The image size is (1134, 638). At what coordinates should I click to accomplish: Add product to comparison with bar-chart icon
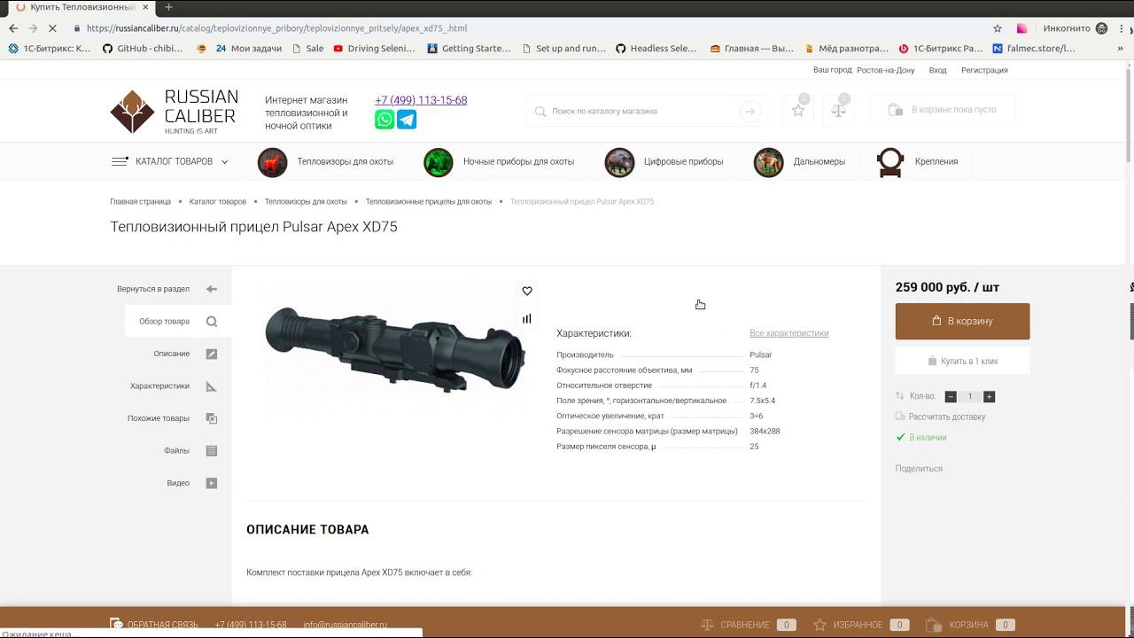point(527,319)
